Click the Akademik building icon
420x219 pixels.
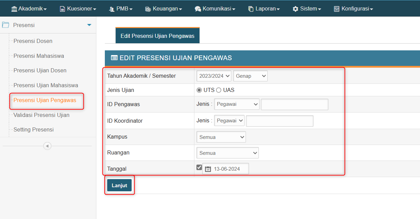[14, 9]
